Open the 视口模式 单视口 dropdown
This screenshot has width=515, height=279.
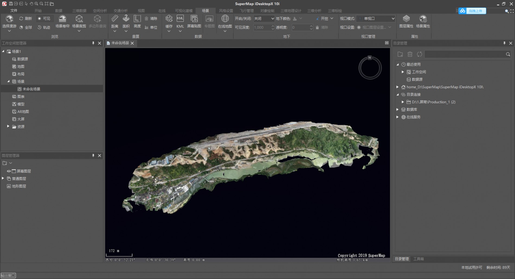click(x=375, y=18)
